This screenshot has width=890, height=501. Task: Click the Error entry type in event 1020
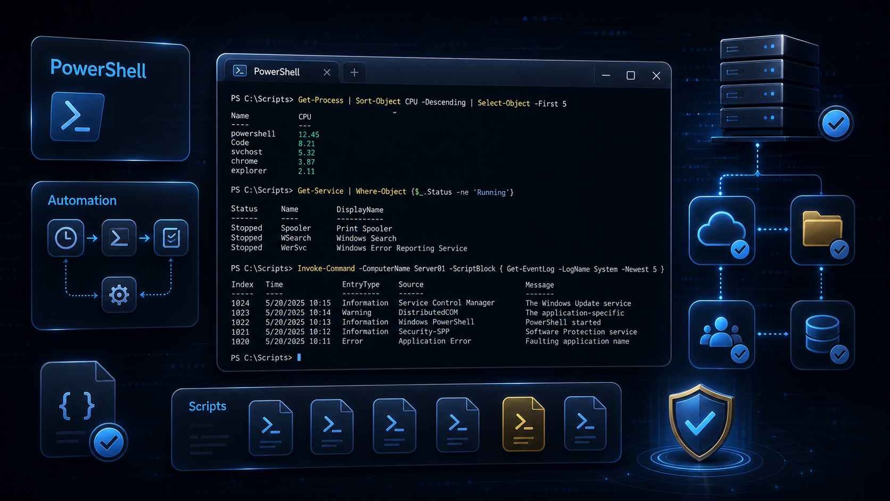click(352, 341)
